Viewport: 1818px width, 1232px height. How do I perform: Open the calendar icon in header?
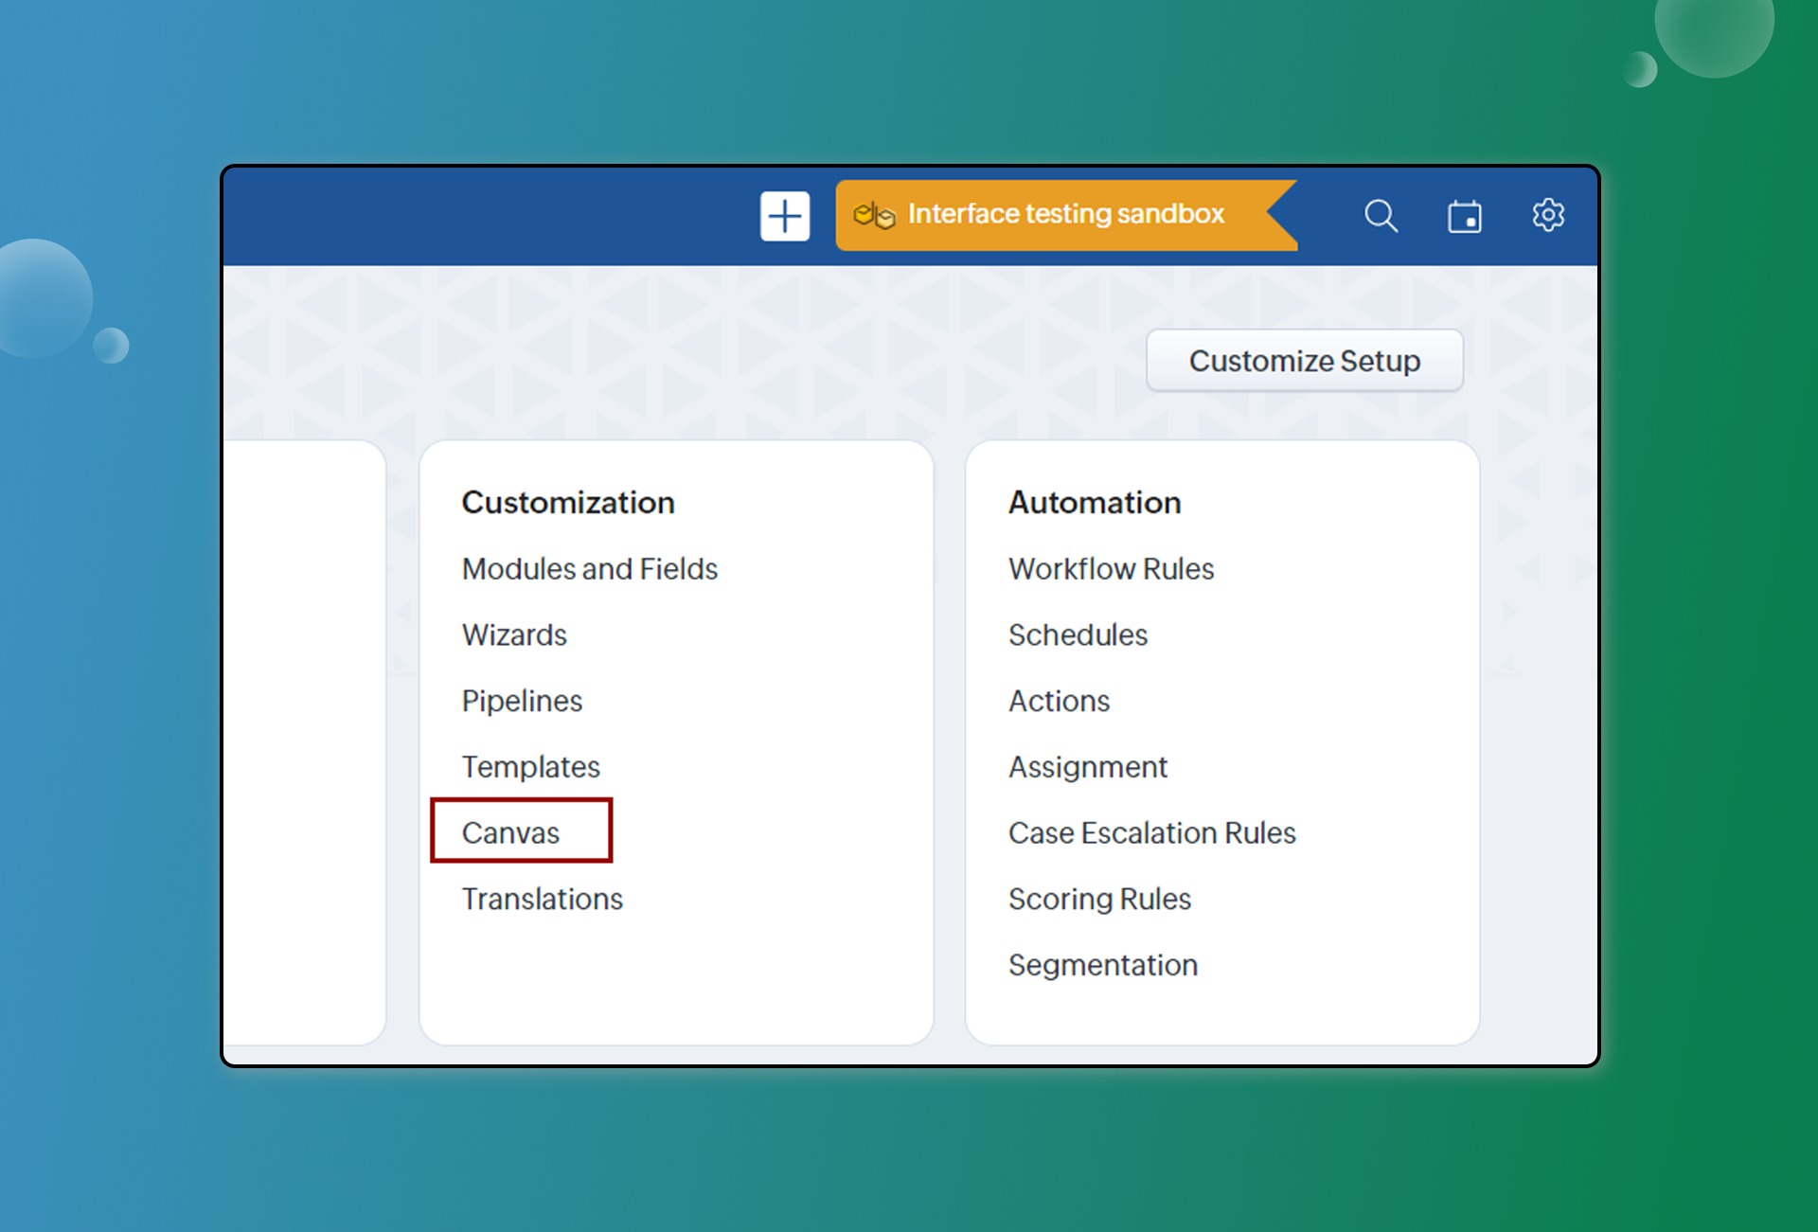point(1464,216)
